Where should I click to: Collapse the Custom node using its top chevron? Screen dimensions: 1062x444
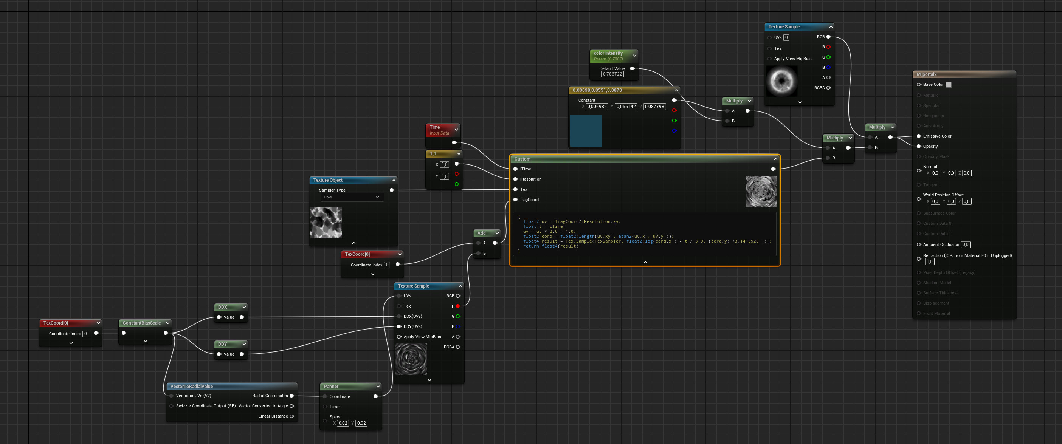[x=775, y=159]
